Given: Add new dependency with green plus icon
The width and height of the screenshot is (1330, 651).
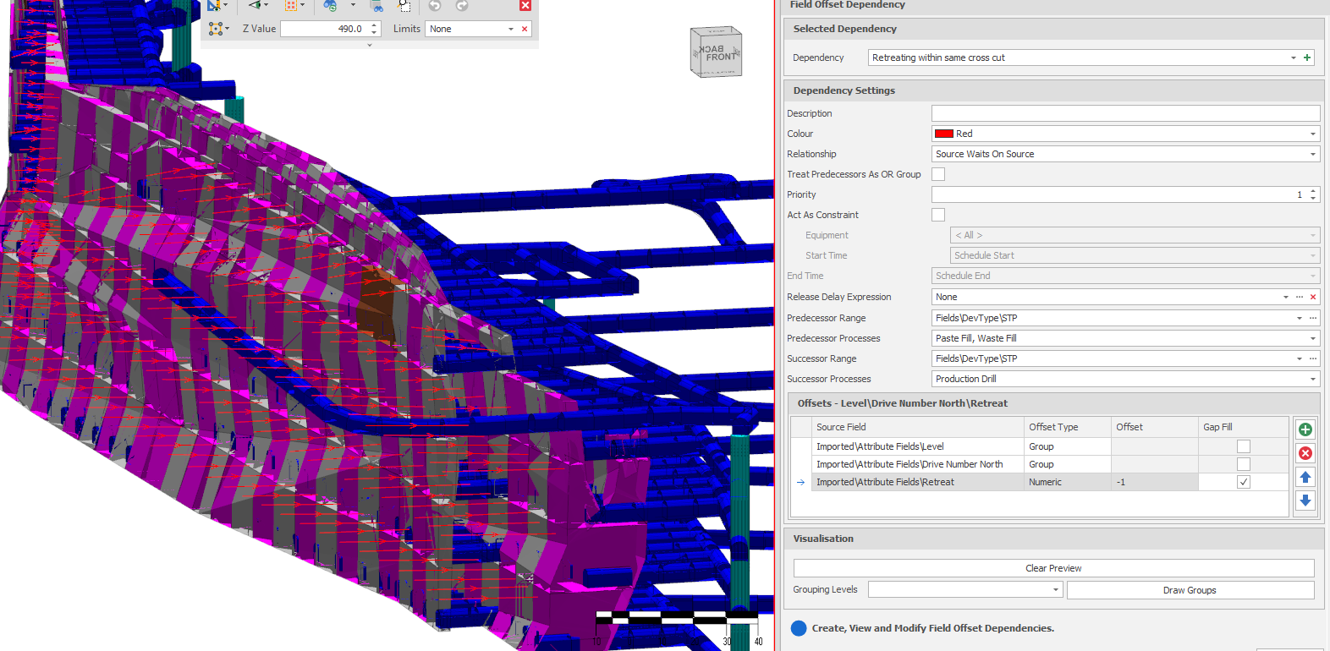Looking at the screenshot, I should pyautogui.click(x=1307, y=57).
